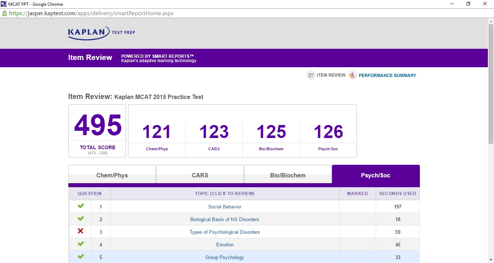This screenshot has height=263, width=494.
Task: Click the question number 5 cell
Action: coord(101,257)
